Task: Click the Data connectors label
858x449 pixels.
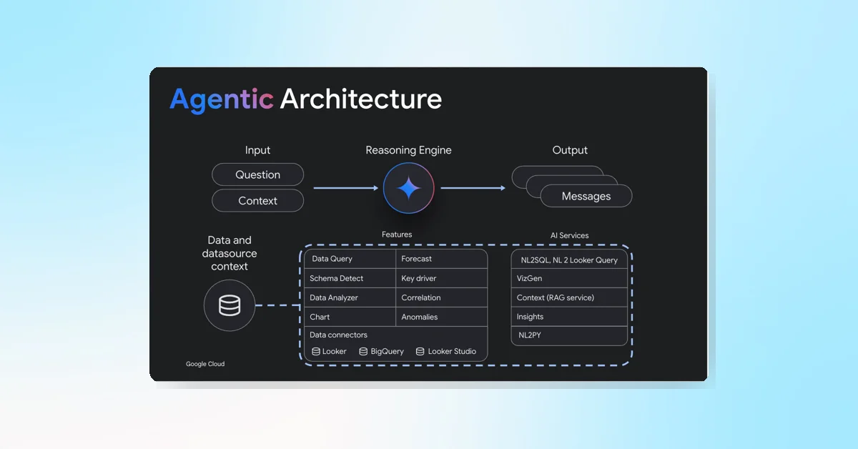Action: pos(338,335)
